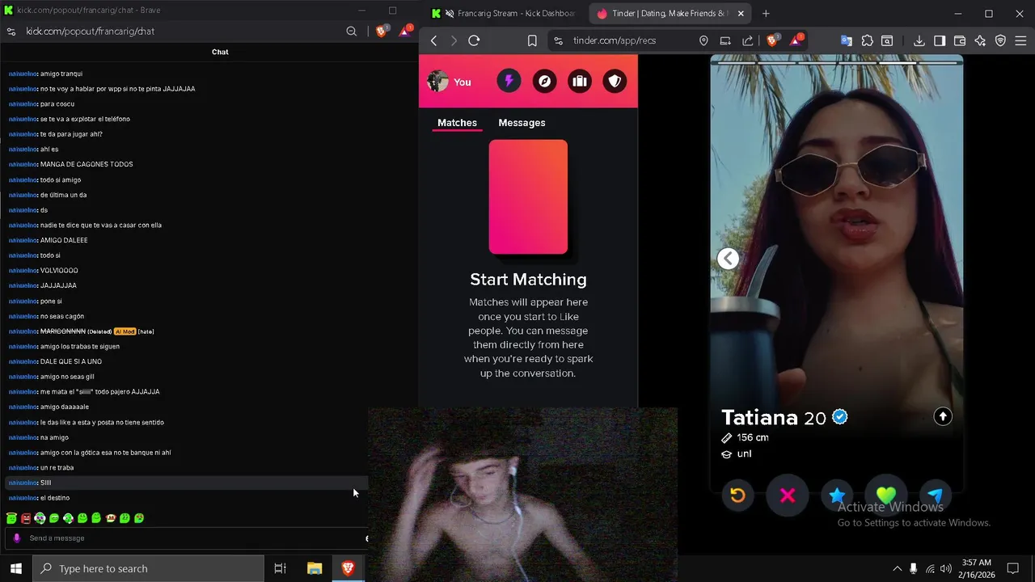1035x582 pixels.
Task: Click the briefcase Work Mode icon in Tinder
Action: (x=580, y=81)
